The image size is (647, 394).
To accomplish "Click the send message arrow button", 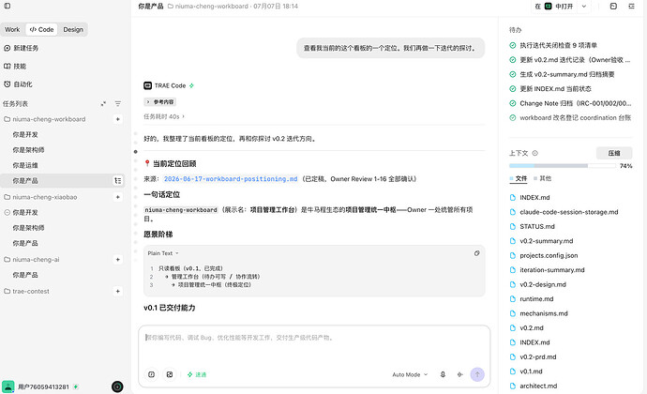I will pos(477,374).
